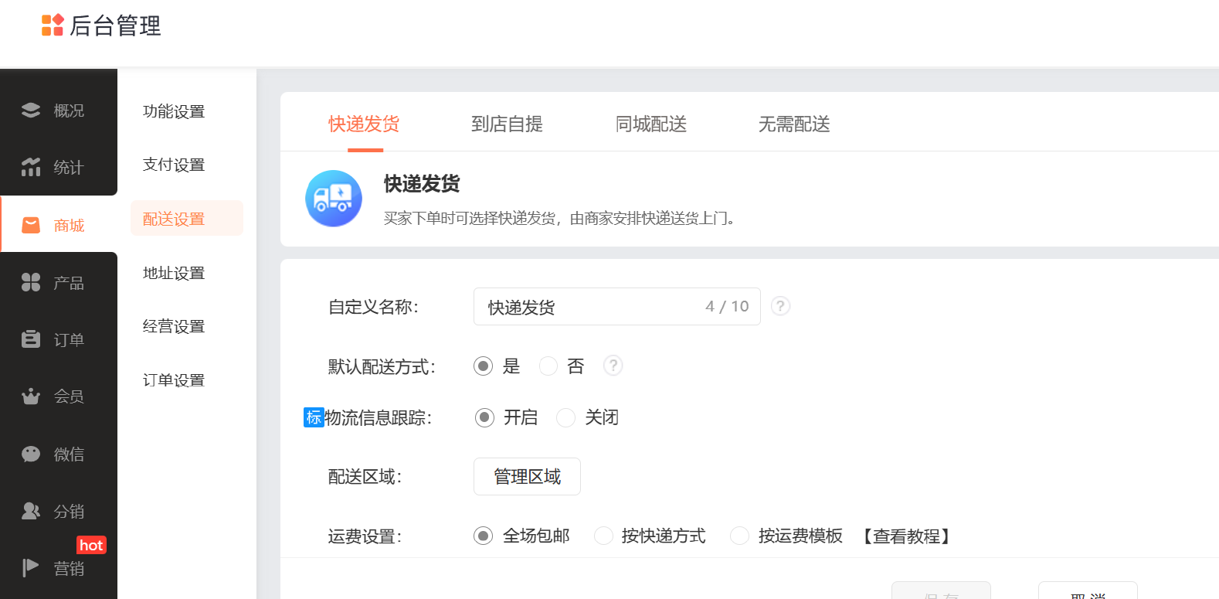This screenshot has height=599, width=1219.
Task: Select 否 for default delivery method
Action: pos(548,366)
